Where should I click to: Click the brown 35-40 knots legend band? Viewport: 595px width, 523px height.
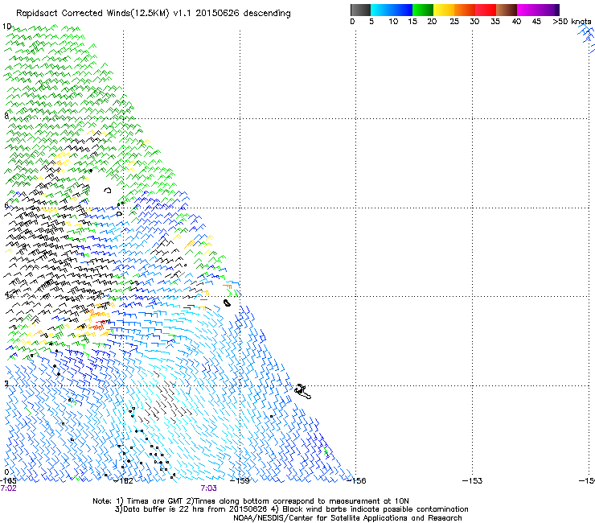(507, 10)
